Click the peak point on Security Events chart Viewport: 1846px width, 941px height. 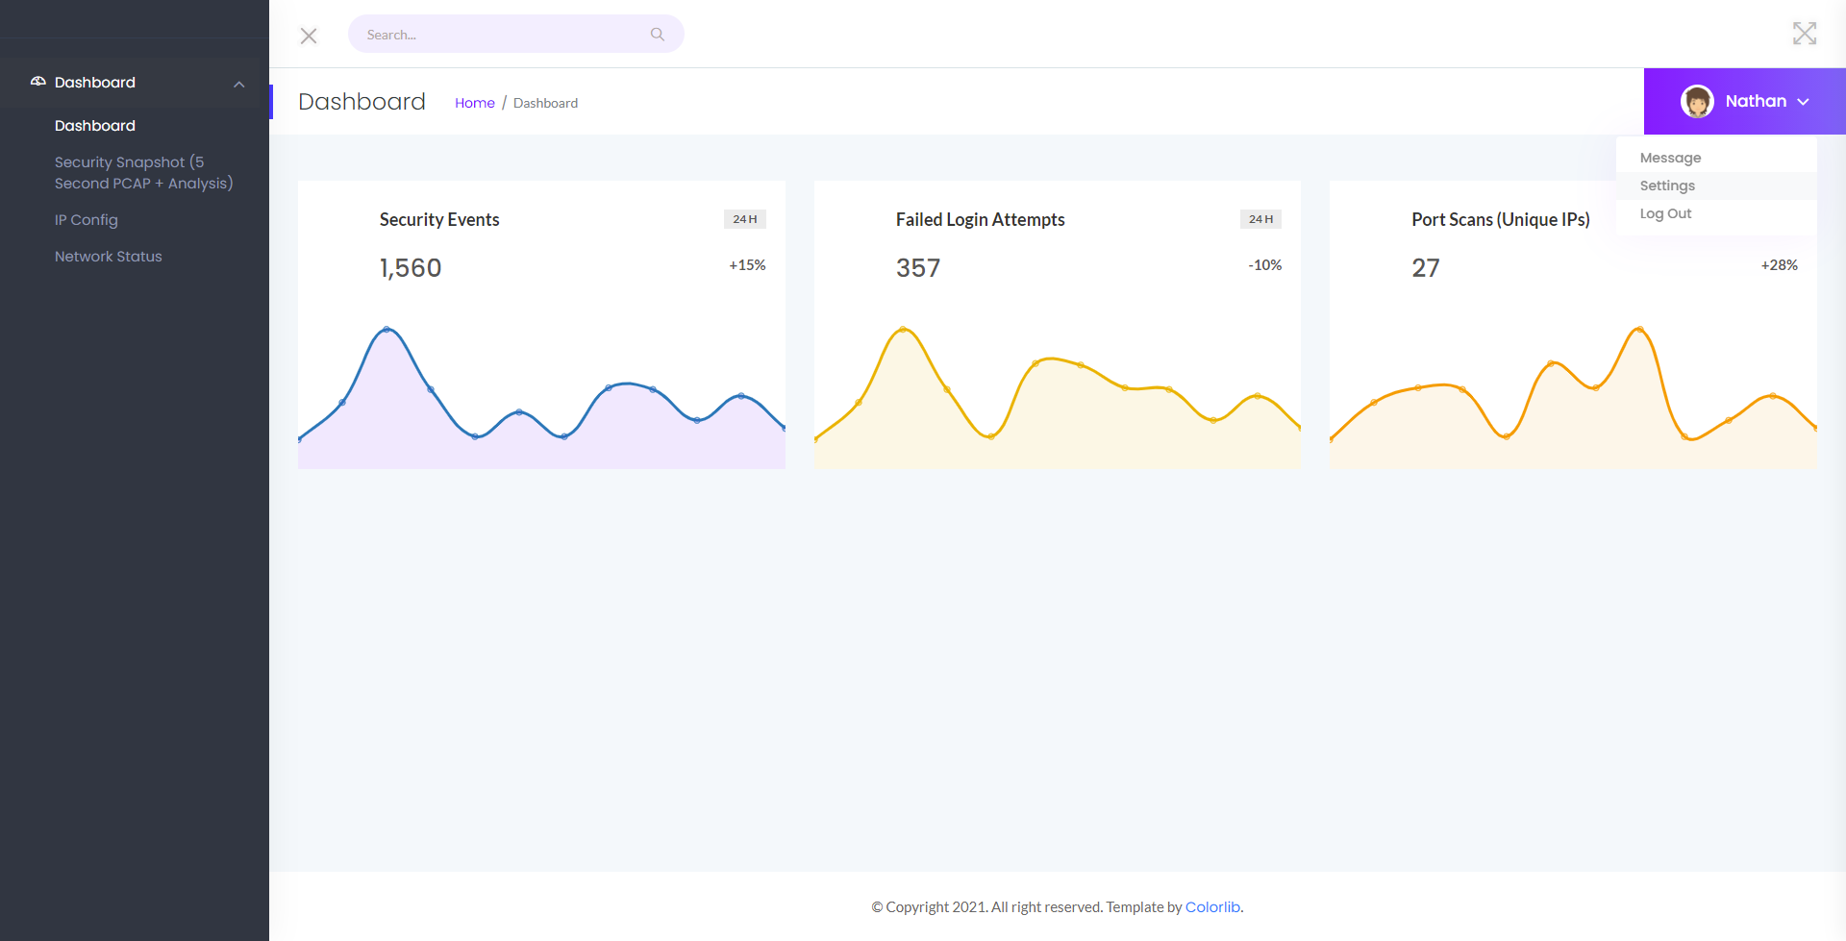tap(387, 330)
